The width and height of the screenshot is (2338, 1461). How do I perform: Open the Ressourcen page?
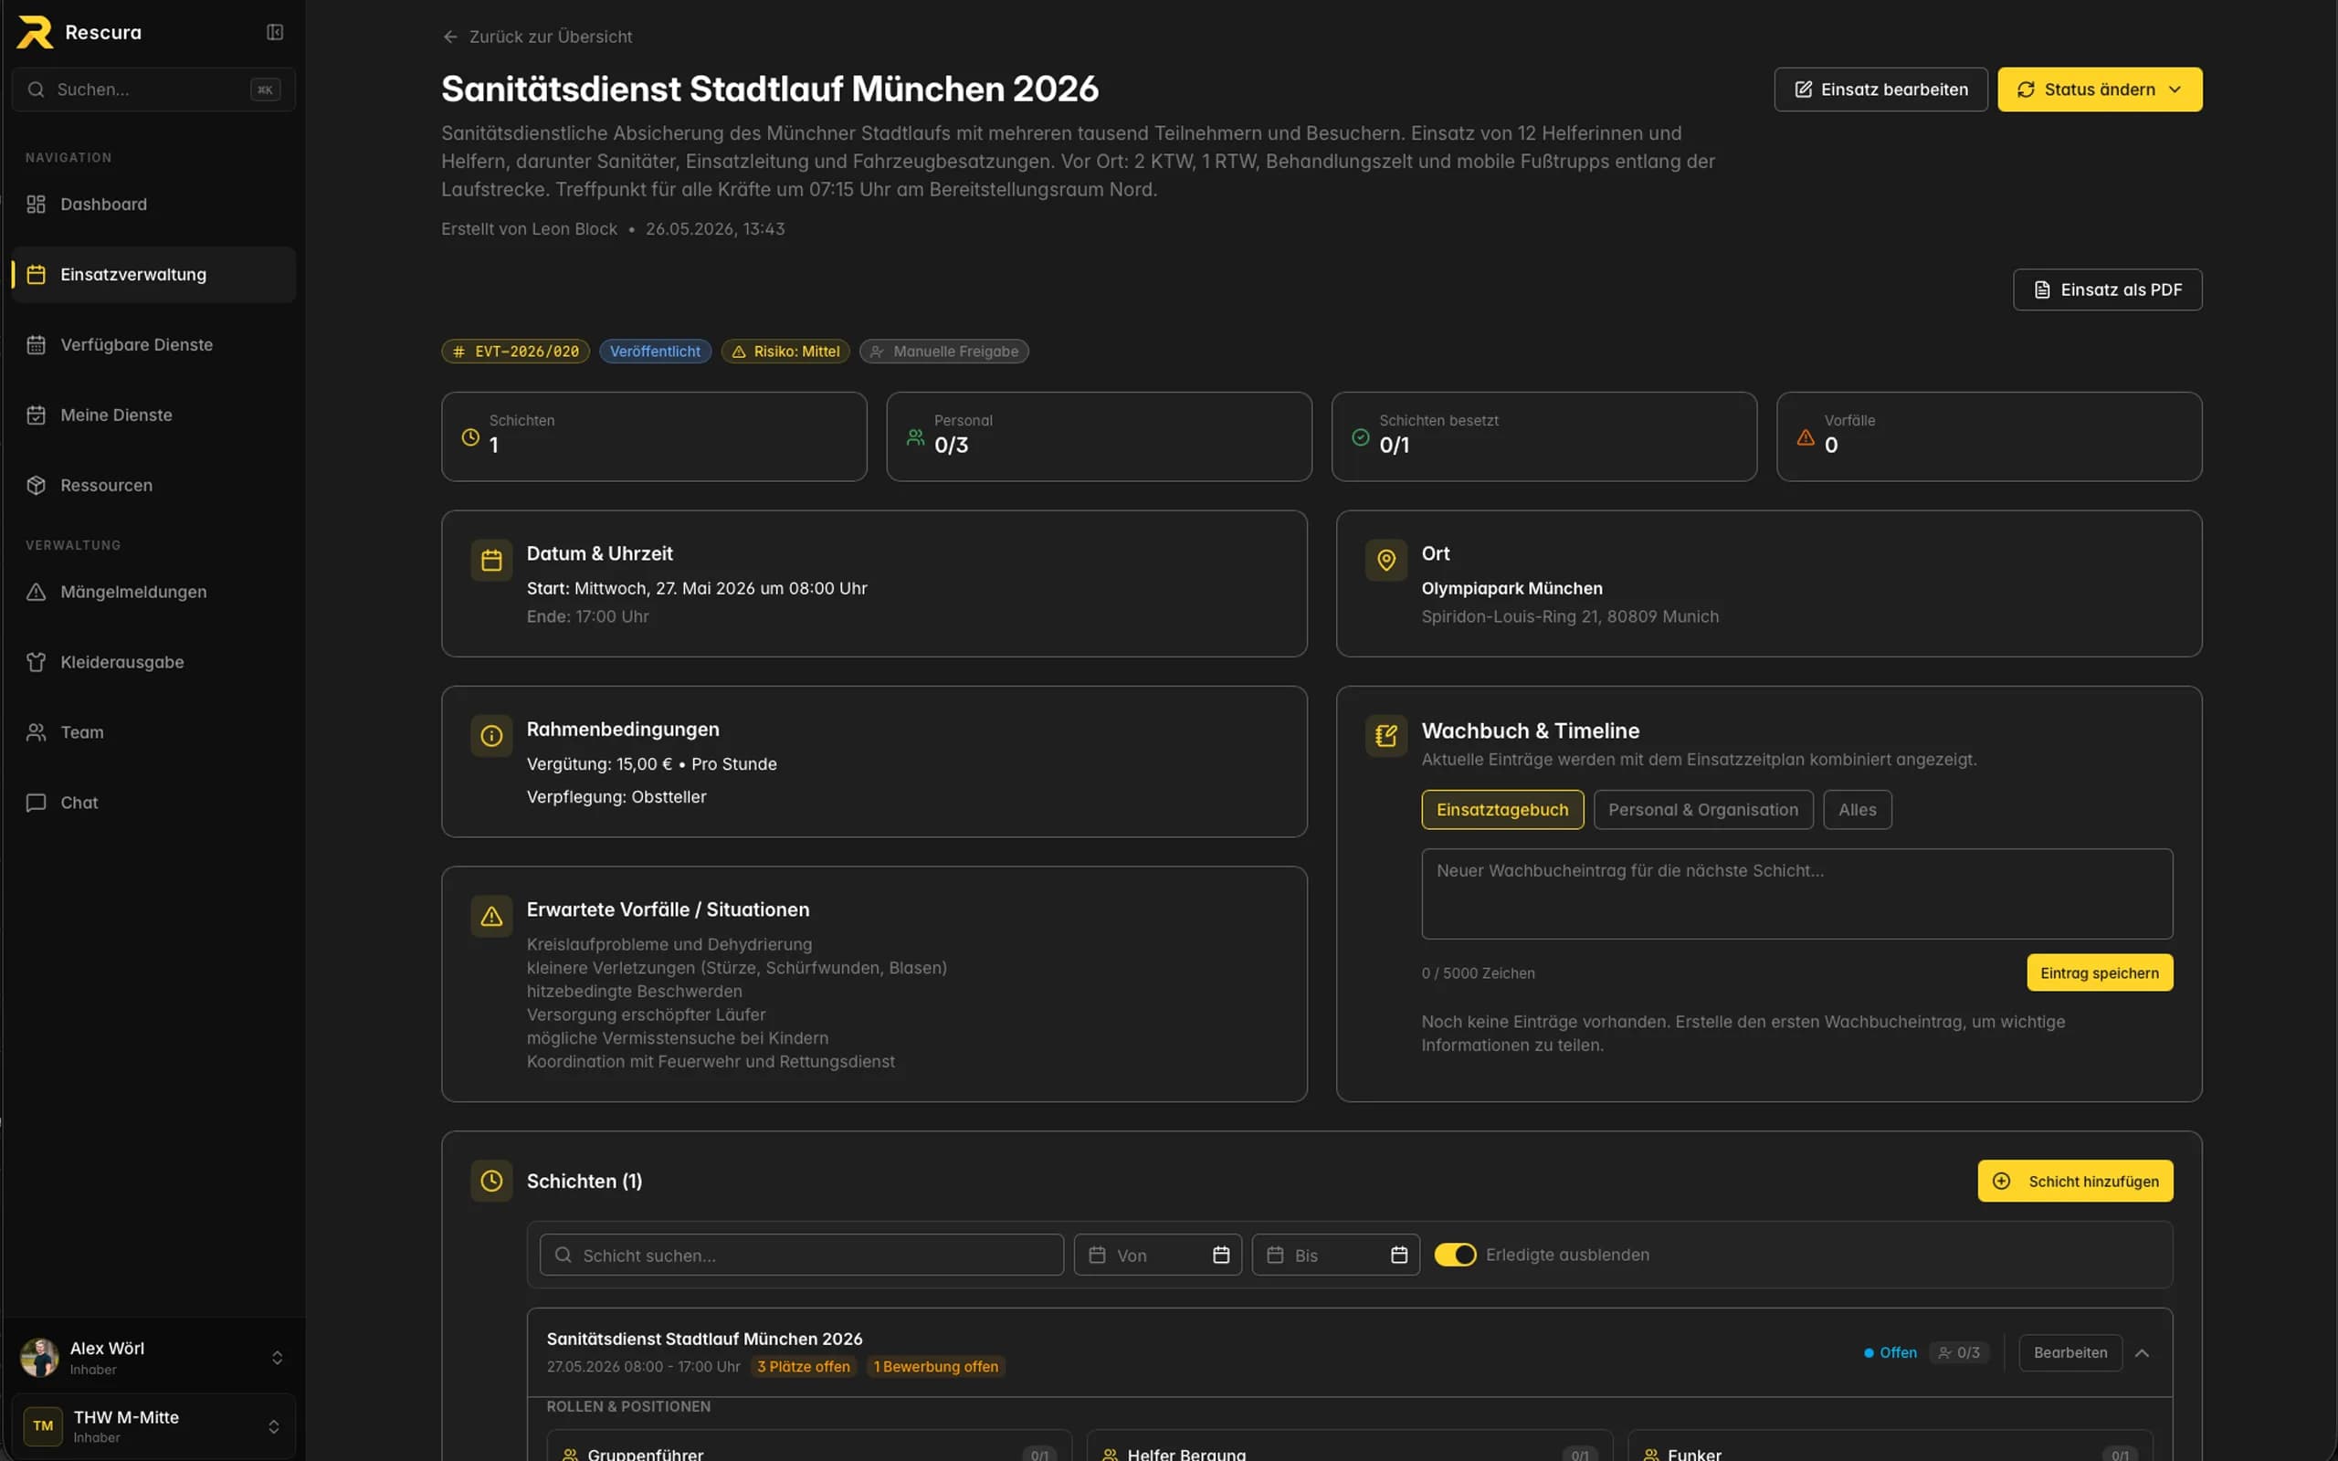click(153, 485)
